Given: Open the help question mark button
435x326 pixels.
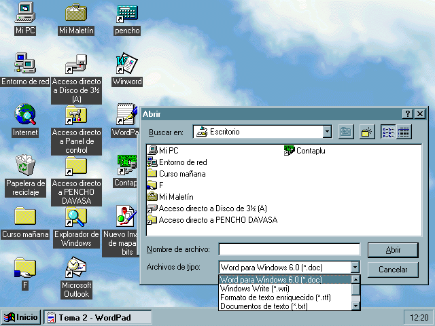Looking at the screenshot, I should [408, 113].
